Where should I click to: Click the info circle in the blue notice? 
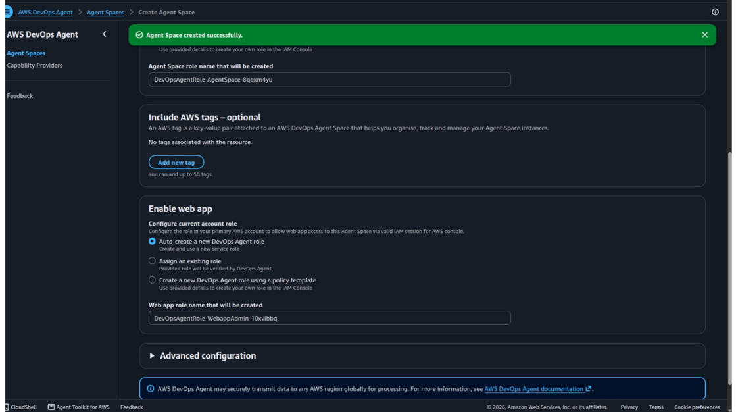(x=150, y=388)
